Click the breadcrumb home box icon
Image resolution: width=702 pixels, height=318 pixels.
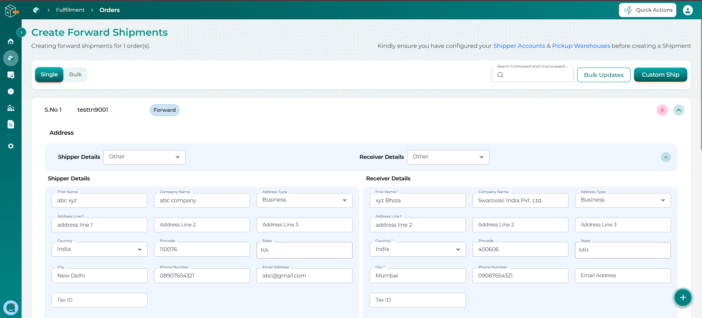[x=36, y=10]
